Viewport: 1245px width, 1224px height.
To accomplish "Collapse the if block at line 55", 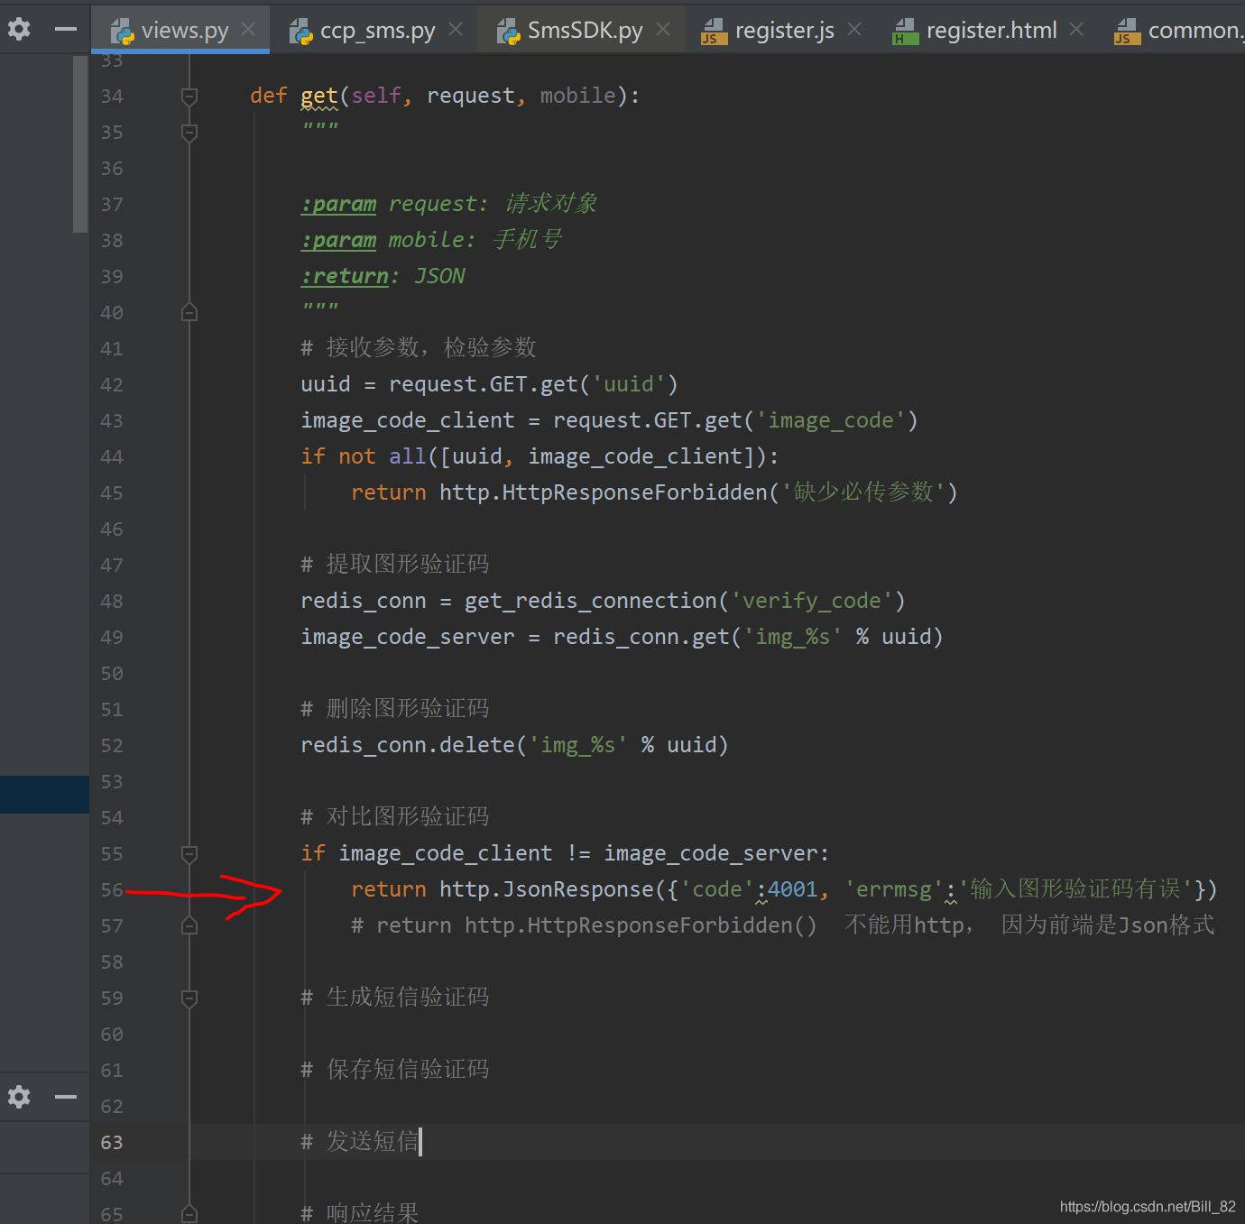I will (189, 853).
